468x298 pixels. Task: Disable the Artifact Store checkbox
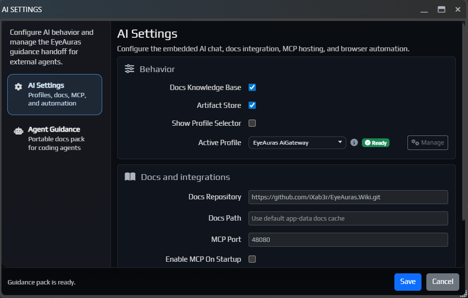pos(252,105)
